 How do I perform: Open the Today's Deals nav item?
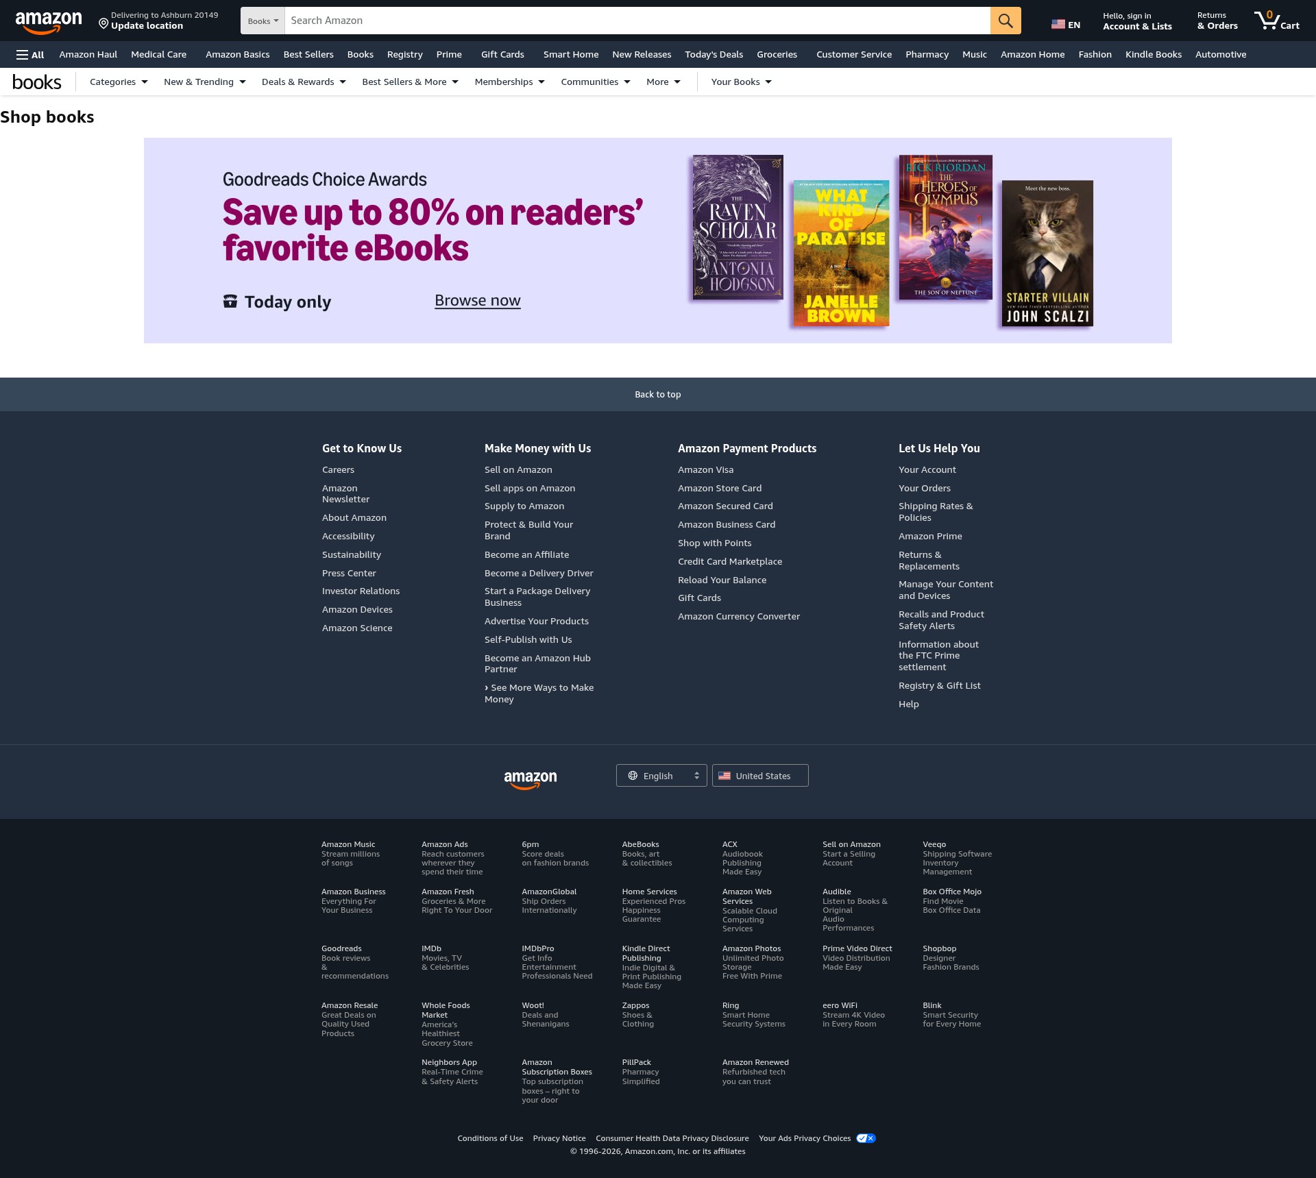[714, 54]
